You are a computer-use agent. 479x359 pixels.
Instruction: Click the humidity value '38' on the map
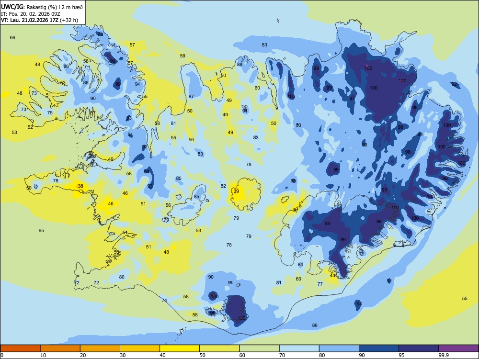point(80,186)
